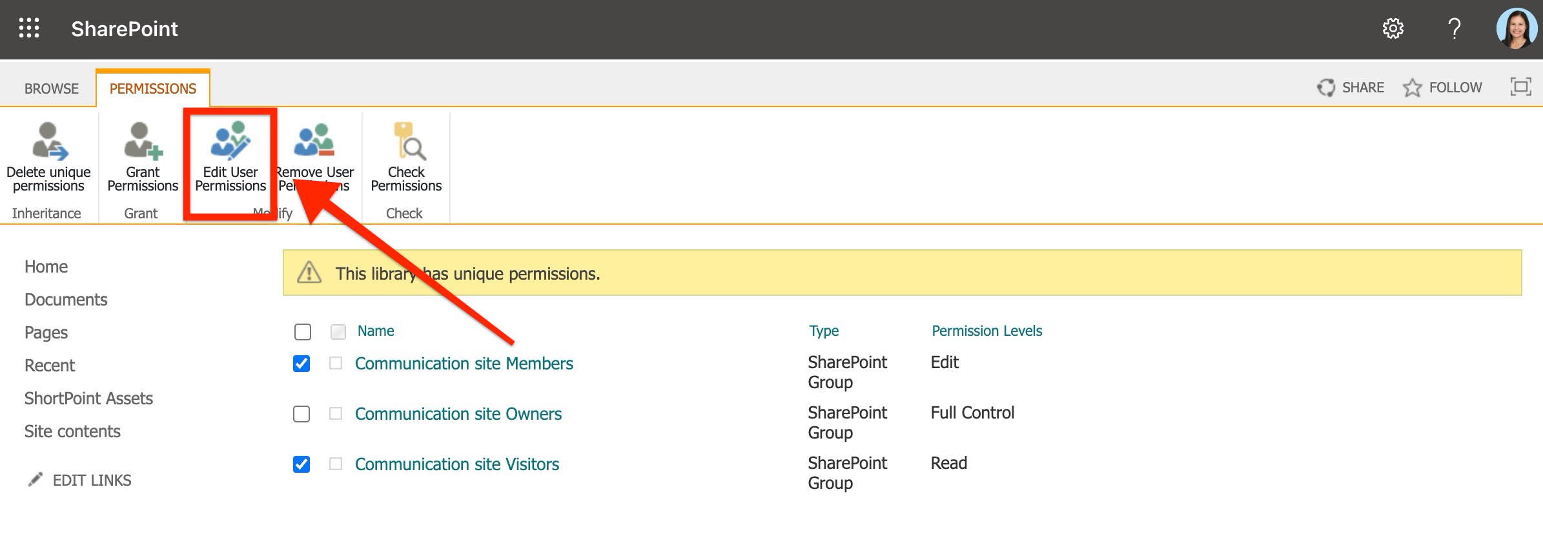The width and height of the screenshot is (1543, 549).
Task: Toggle the select-all checkbox in header
Action: [302, 332]
